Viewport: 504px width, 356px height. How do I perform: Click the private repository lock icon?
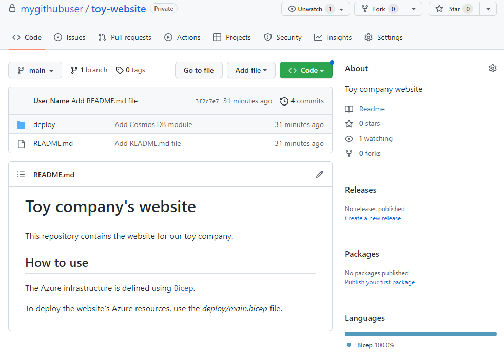click(x=12, y=8)
